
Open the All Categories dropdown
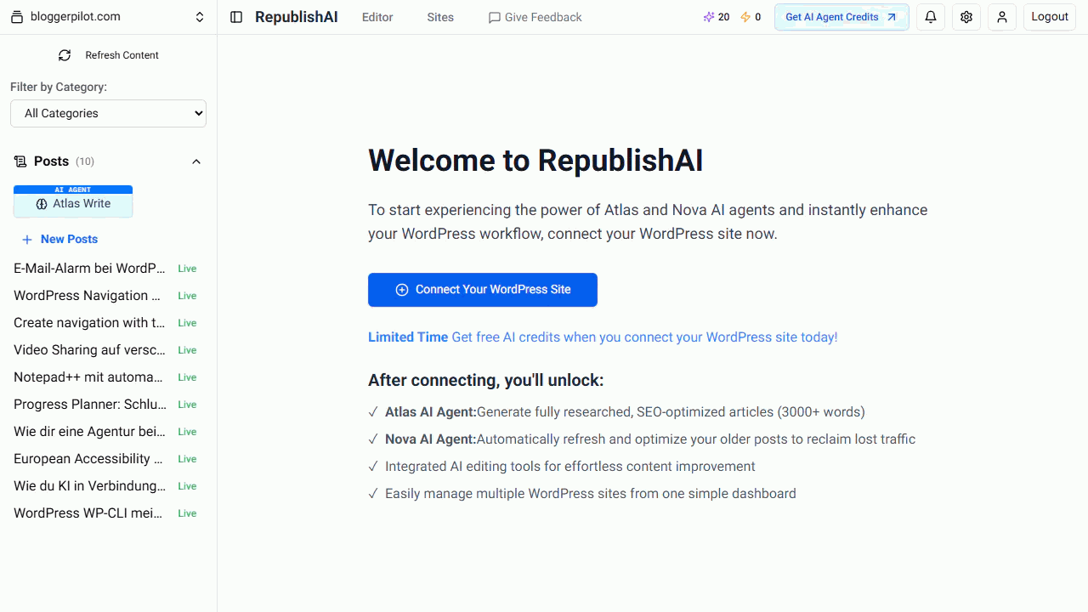pyautogui.click(x=108, y=113)
